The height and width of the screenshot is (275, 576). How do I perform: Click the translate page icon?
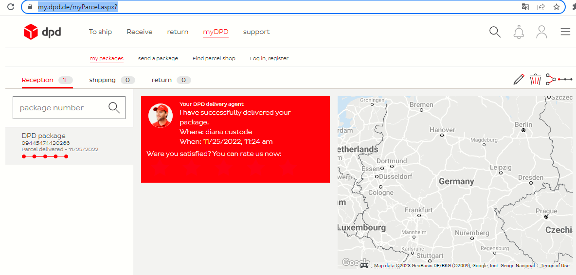525,7
